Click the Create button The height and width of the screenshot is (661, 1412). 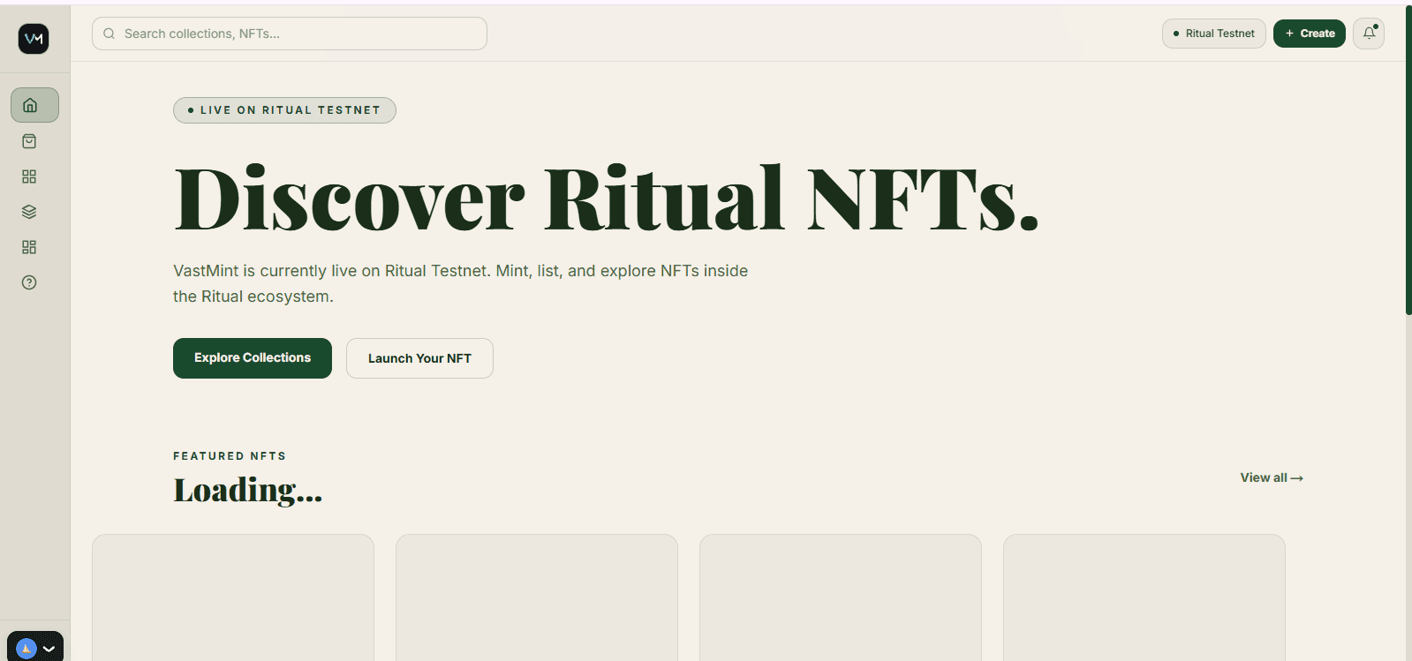click(1309, 34)
